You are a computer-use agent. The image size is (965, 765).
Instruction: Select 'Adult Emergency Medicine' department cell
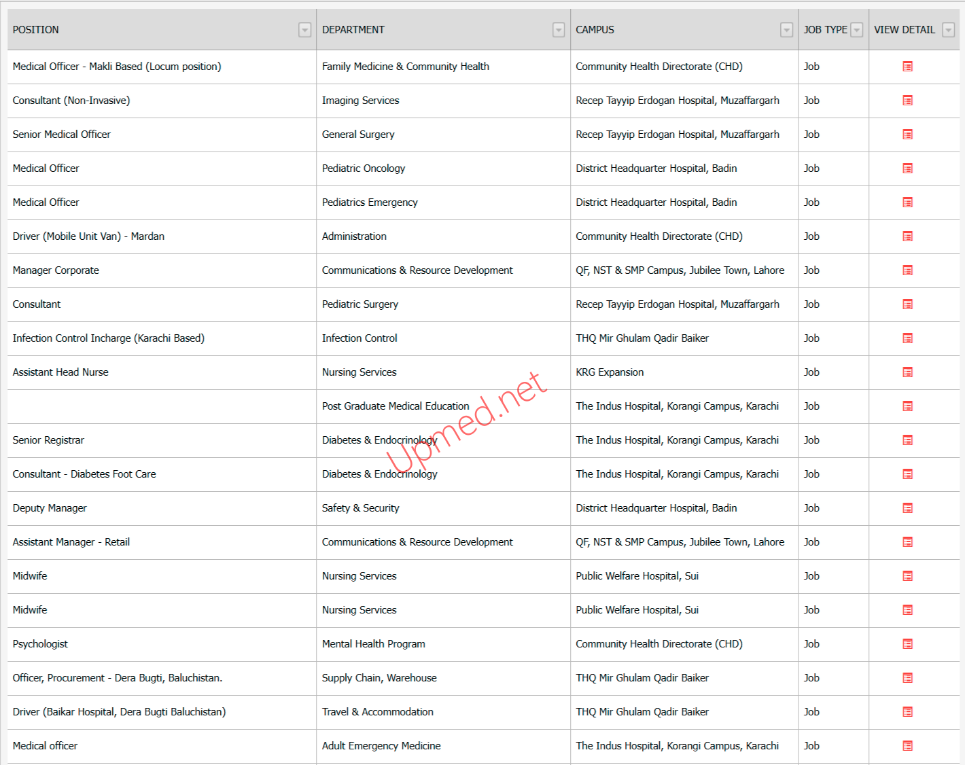click(x=443, y=746)
